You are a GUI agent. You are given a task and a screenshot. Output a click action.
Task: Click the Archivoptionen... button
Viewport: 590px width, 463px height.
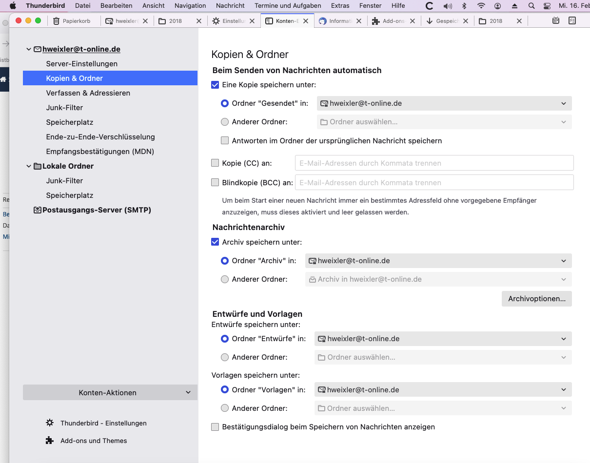[x=536, y=299]
